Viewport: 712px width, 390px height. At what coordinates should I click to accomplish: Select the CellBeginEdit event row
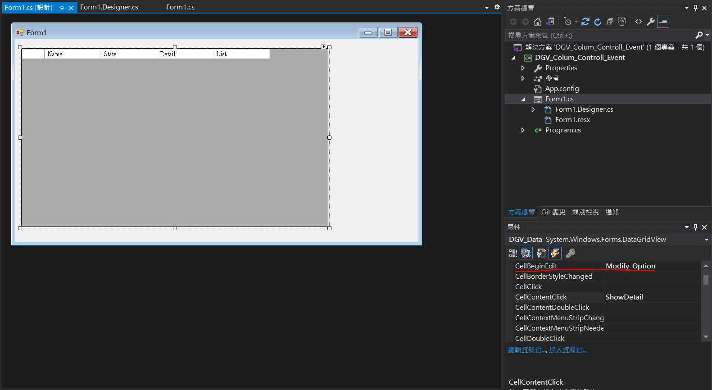607,266
